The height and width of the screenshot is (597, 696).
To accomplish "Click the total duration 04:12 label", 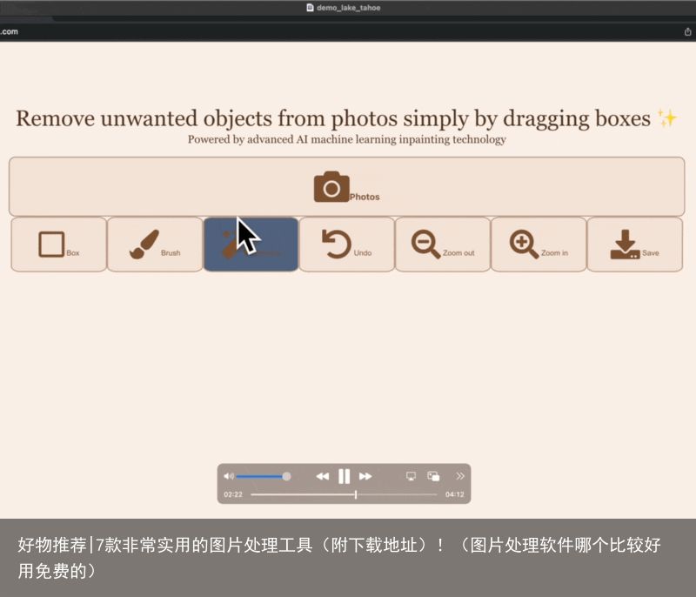I will tap(454, 494).
